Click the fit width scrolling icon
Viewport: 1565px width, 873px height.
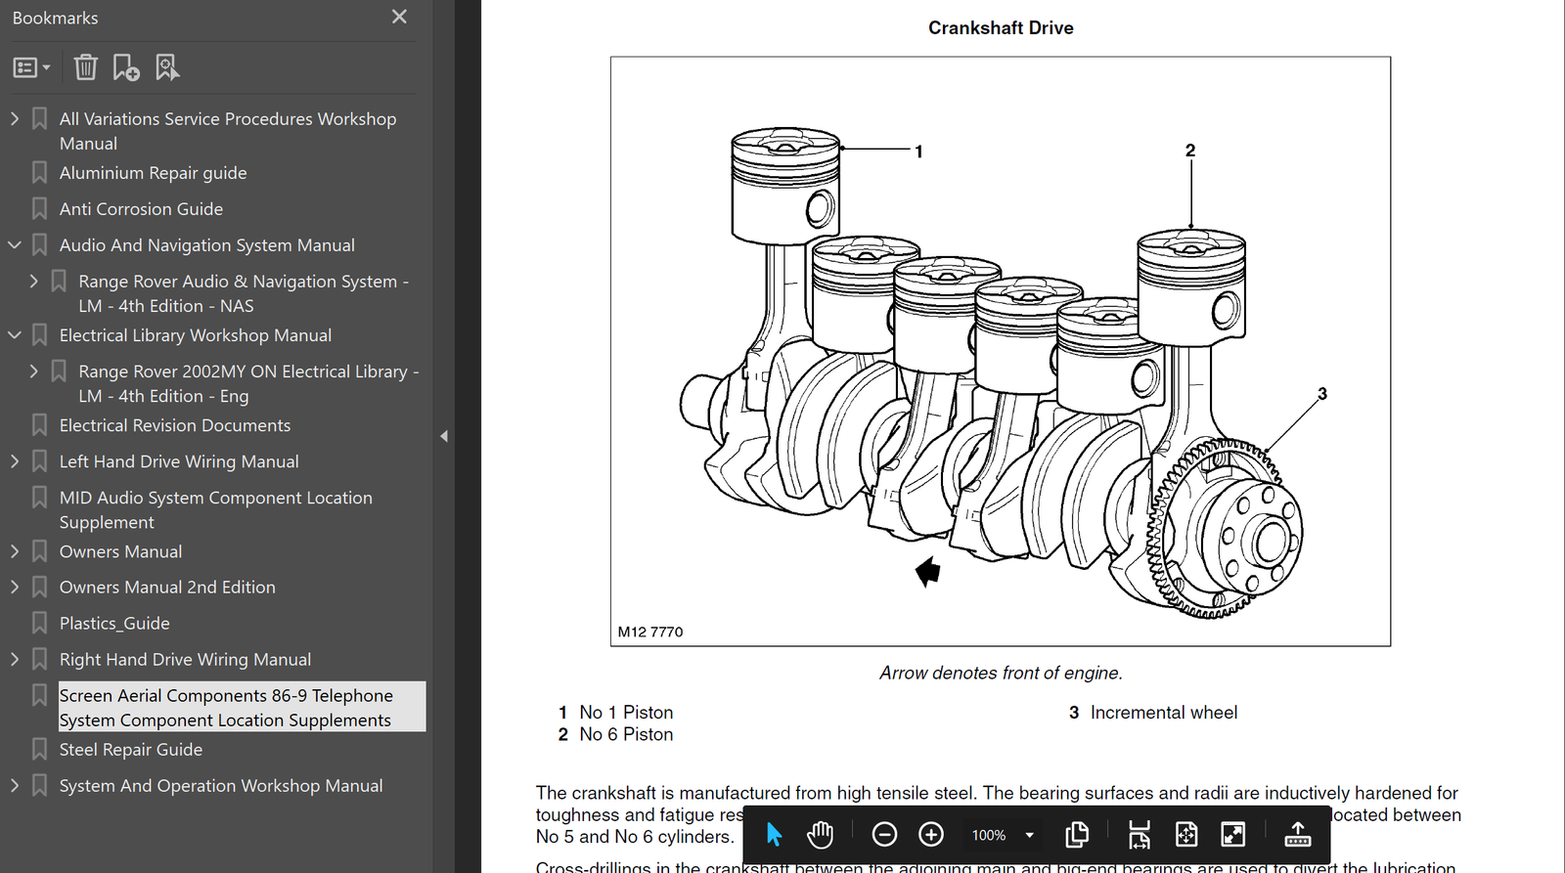[x=1140, y=834]
